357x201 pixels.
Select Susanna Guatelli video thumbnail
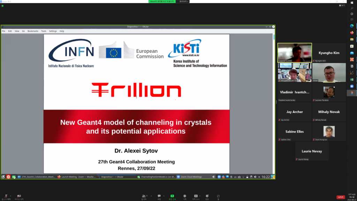tap(295, 53)
